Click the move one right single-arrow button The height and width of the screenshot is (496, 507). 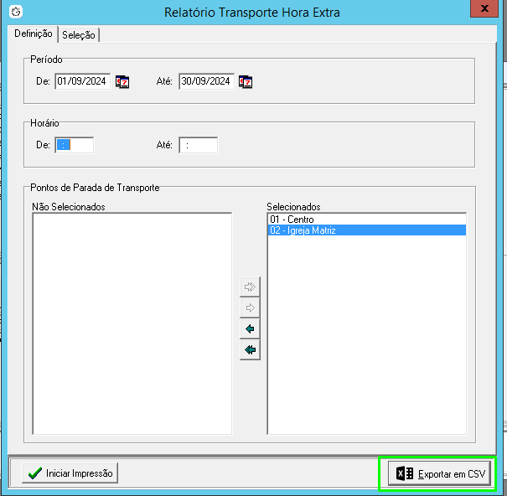[249, 307]
